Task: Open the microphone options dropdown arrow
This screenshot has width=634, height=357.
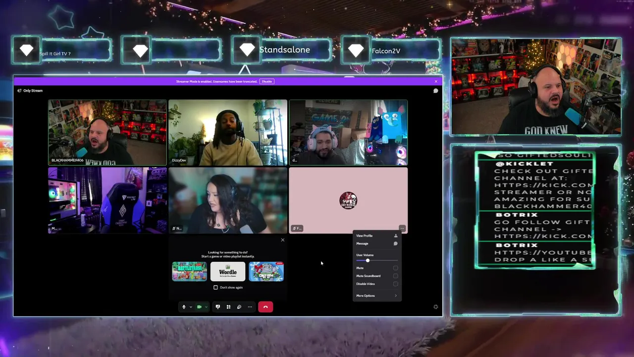Action: [191, 307]
